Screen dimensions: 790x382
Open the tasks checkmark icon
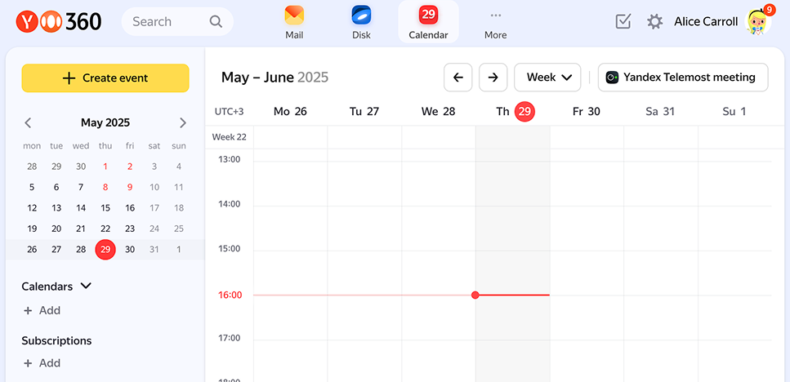click(x=623, y=22)
